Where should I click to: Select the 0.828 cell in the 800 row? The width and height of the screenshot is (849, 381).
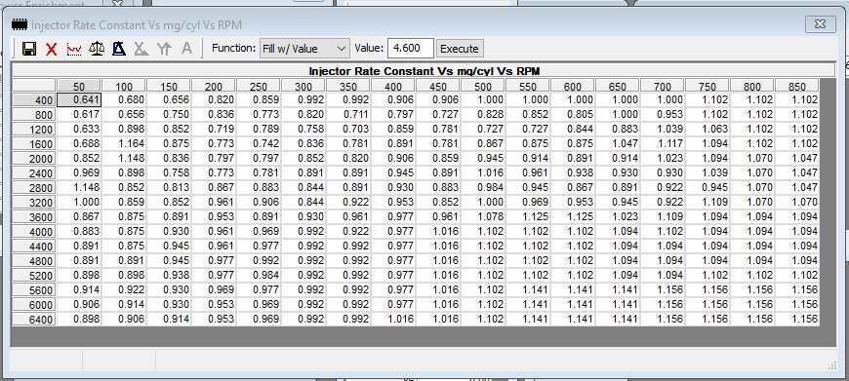pos(483,115)
